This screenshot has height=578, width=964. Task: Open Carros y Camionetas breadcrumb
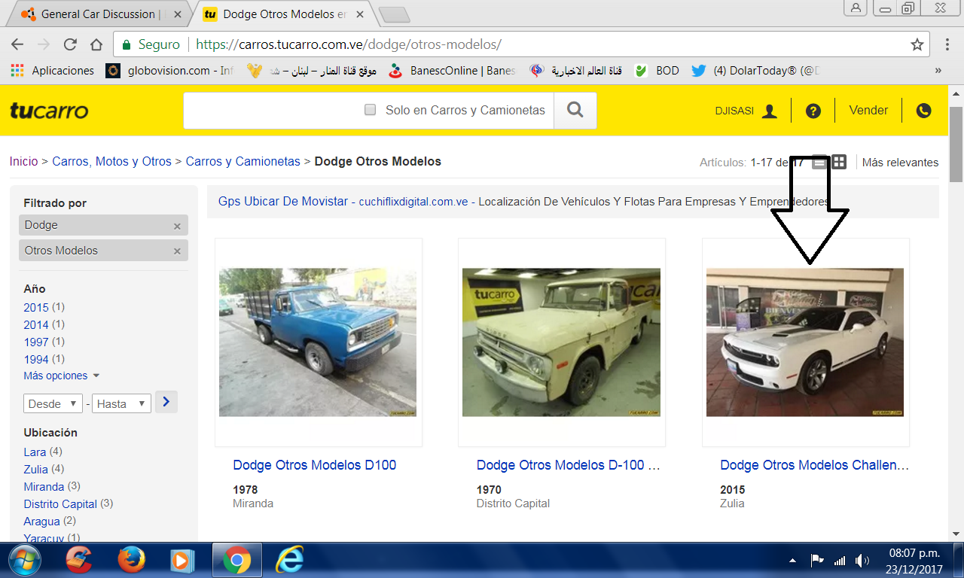coord(243,161)
